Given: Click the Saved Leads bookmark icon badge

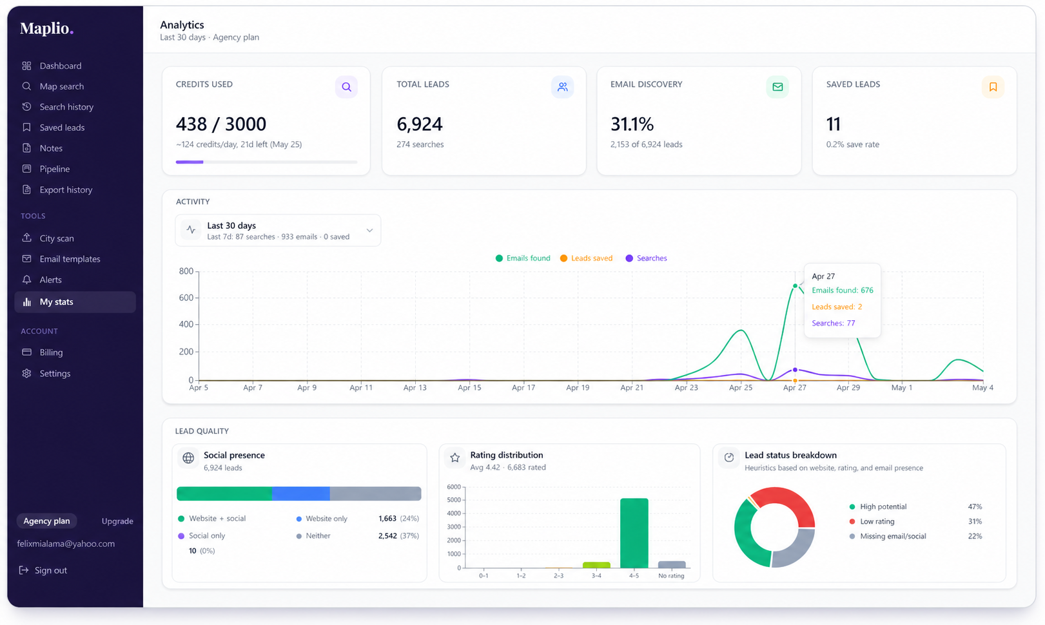Looking at the screenshot, I should pos(993,87).
